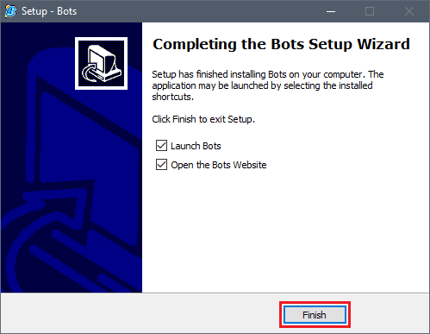Click the Launch Bots label text
The width and height of the screenshot is (430, 334).
tap(196, 146)
